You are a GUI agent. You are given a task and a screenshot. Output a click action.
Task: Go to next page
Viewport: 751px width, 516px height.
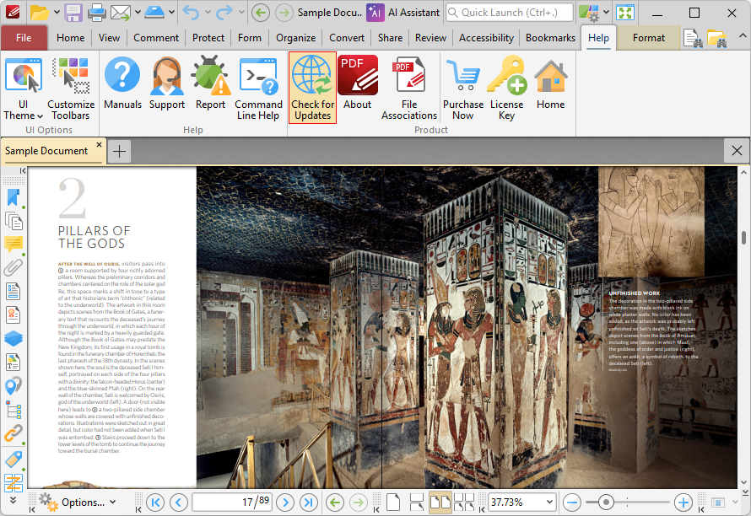(x=285, y=503)
